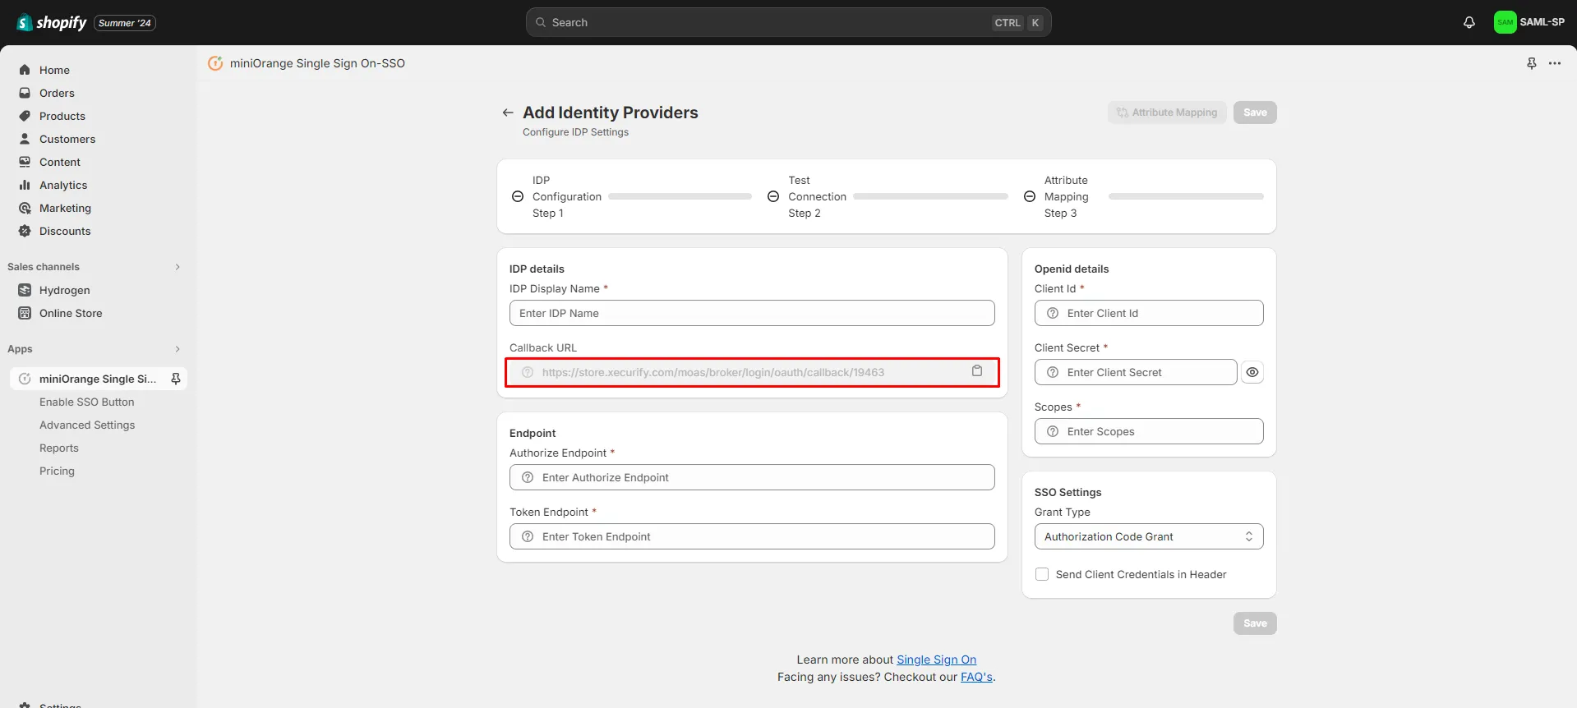Open the SAML-SP account avatar
Viewport: 1577px width, 708px height.
[x=1505, y=22]
